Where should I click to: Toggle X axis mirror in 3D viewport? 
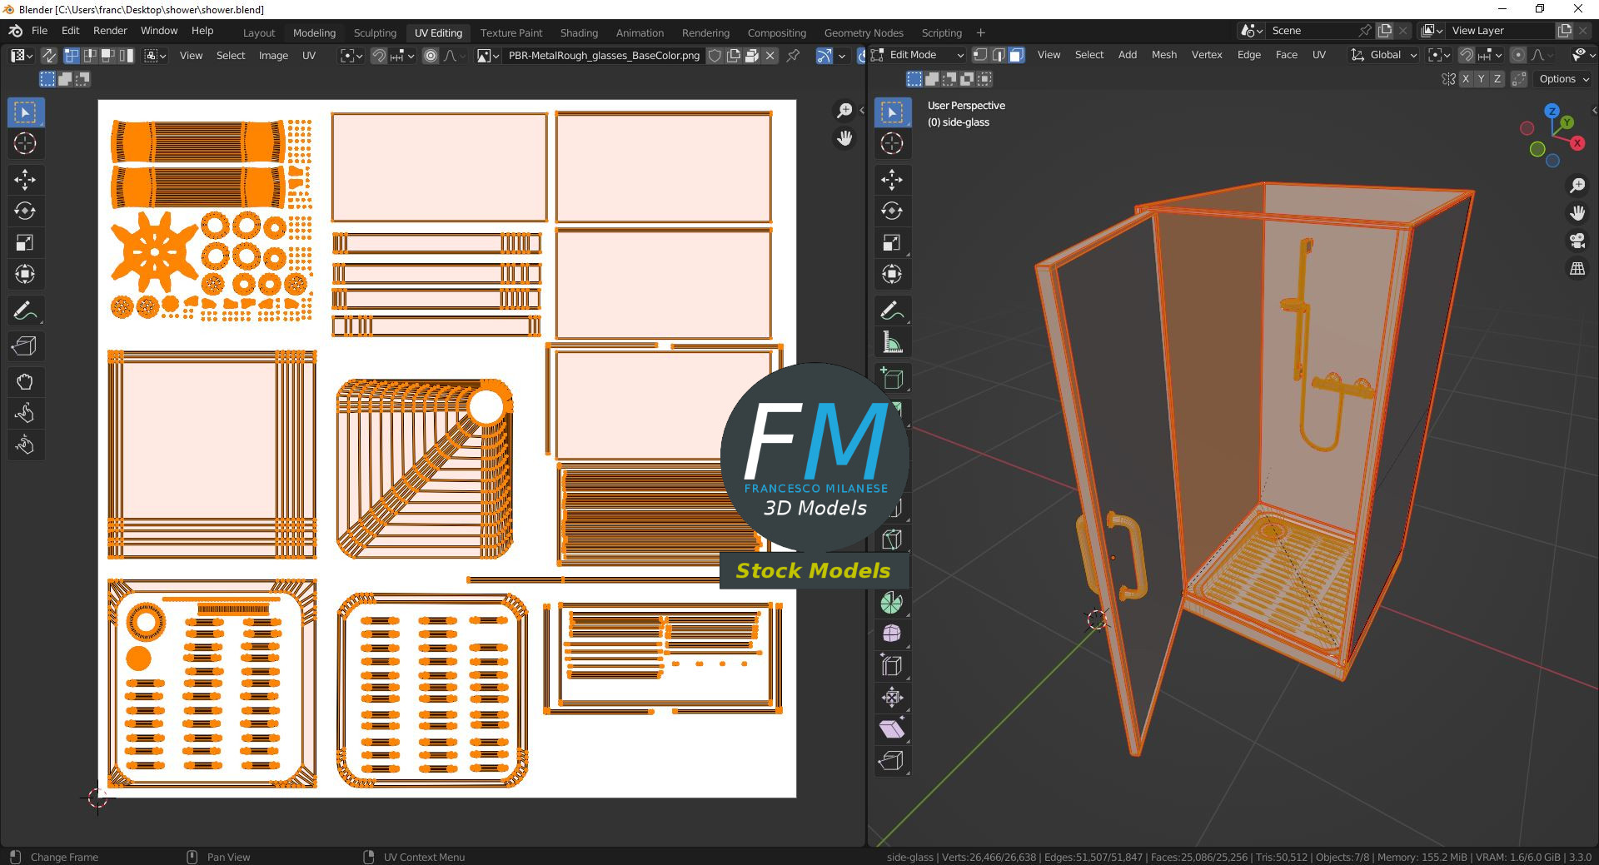click(1464, 79)
